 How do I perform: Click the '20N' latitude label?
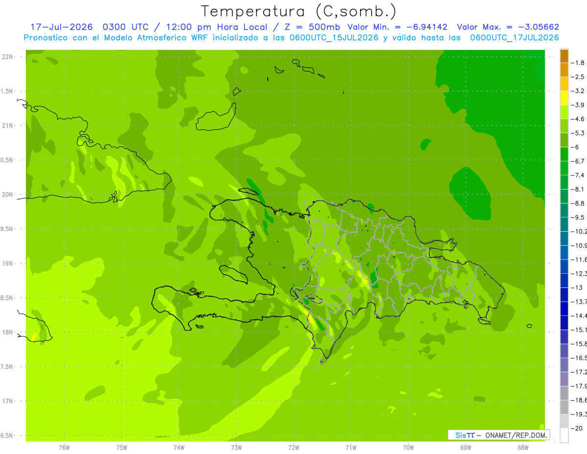8,194
